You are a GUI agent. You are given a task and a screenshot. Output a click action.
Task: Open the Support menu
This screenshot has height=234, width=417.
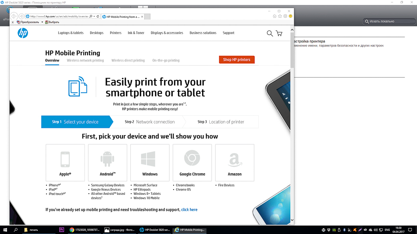229,33
